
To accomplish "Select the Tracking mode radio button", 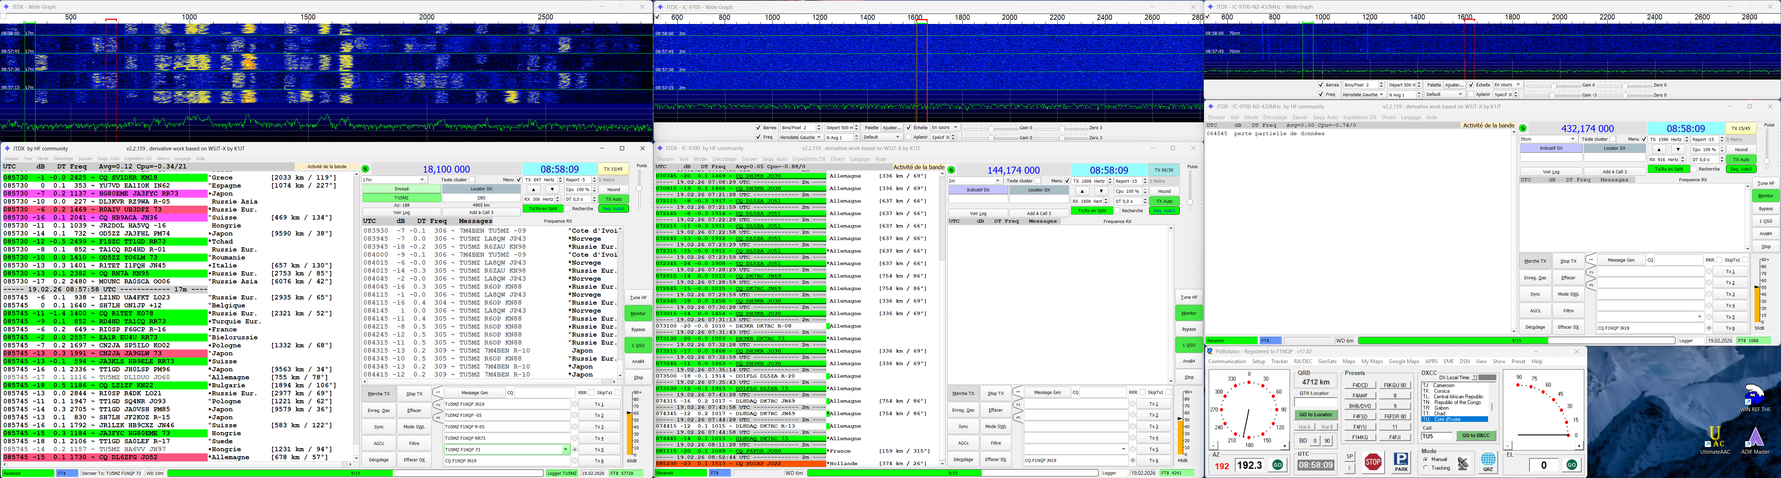I will pos(1426,468).
